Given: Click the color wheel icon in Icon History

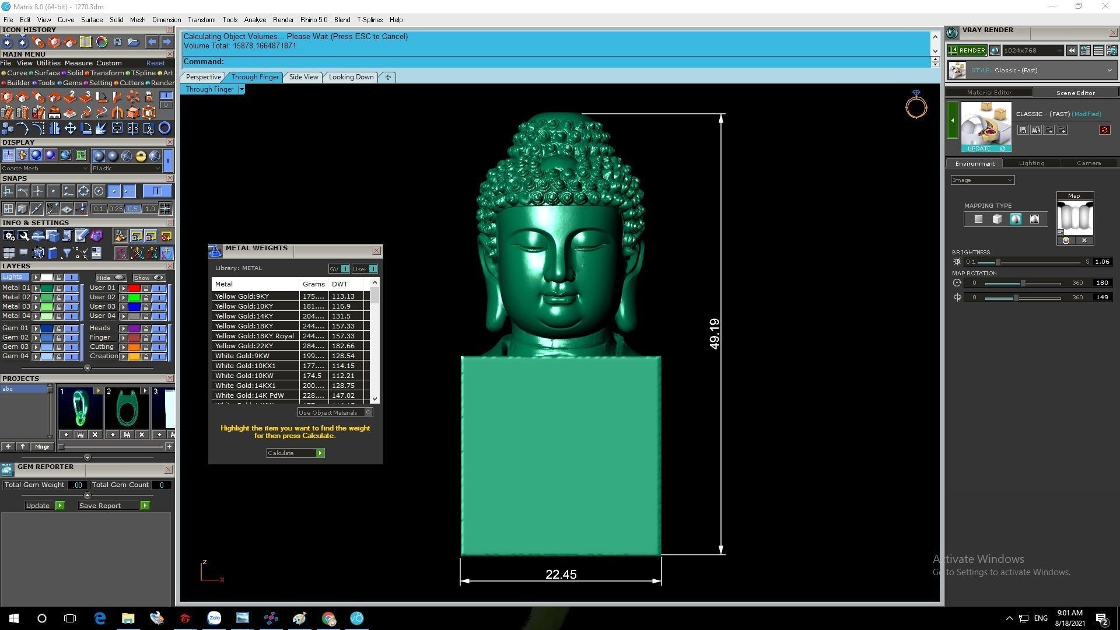Looking at the screenshot, I should pyautogui.click(x=101, y=42).
